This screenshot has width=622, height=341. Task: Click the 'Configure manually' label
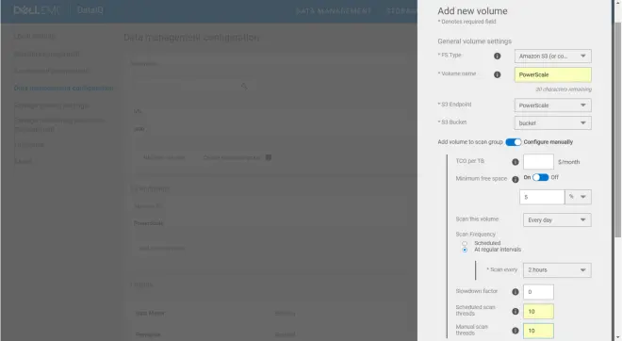point(548,142)
